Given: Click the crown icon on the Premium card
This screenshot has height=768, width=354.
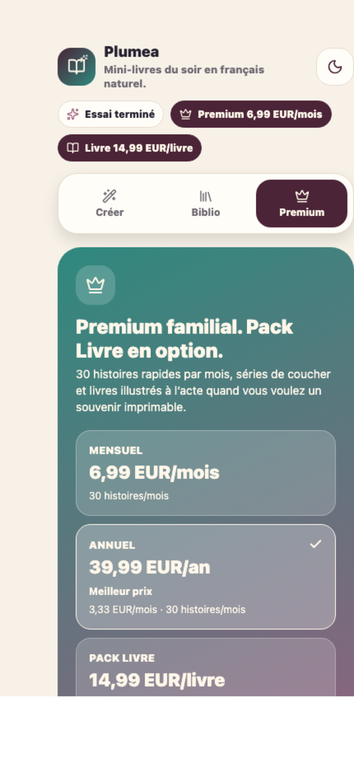Looking at the screenshot, I should pos(95,285).
